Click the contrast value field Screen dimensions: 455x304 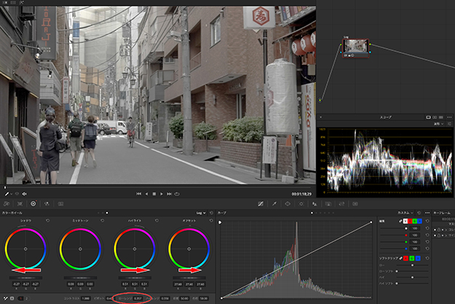click(x=87, y=298)
